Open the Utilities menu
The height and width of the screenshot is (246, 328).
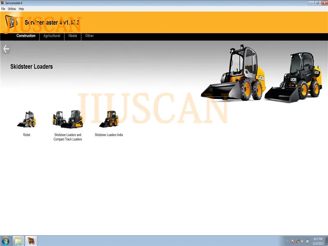(x=12, y=9)
